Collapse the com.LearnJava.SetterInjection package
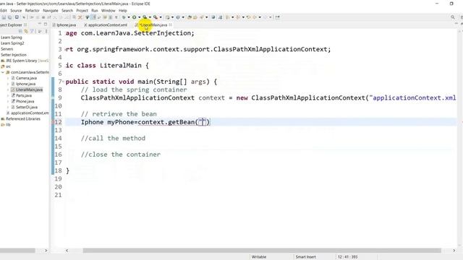 (3, 72)
